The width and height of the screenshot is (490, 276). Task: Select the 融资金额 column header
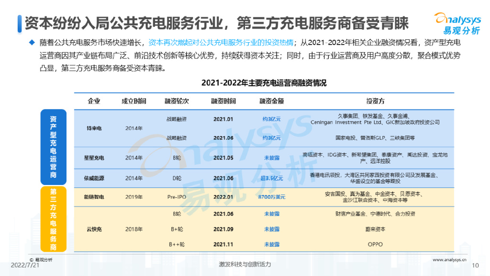(x=272, y=101)
